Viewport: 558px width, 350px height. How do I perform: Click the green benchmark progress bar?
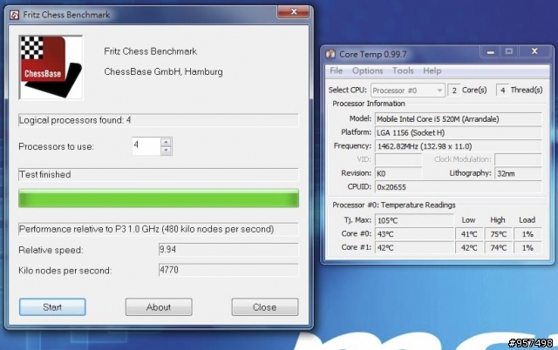(x=159, y=199)
